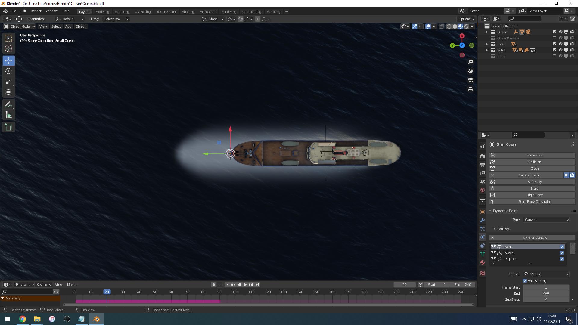Open the Object properties tab
Viewport: 578px width, 325px height.
pos(483,212)
